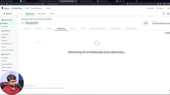This screenshot has width=170, height=95.
Task: Open Quickstart under Security
Action: click(x=5, y=58)
